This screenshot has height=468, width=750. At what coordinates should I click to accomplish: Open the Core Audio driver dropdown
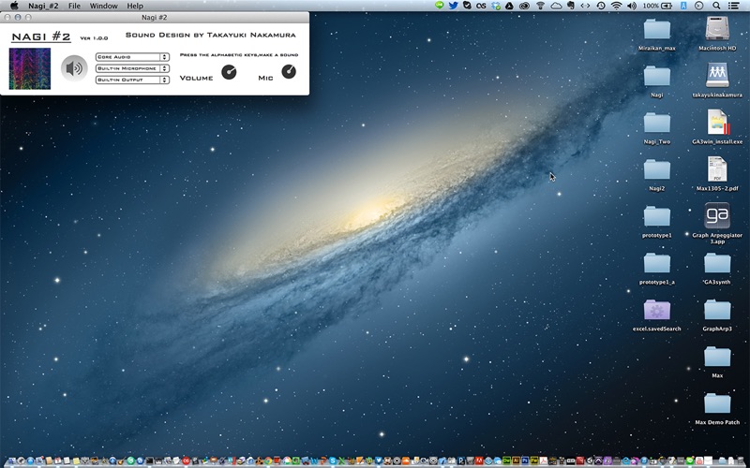tap(132, 57)
